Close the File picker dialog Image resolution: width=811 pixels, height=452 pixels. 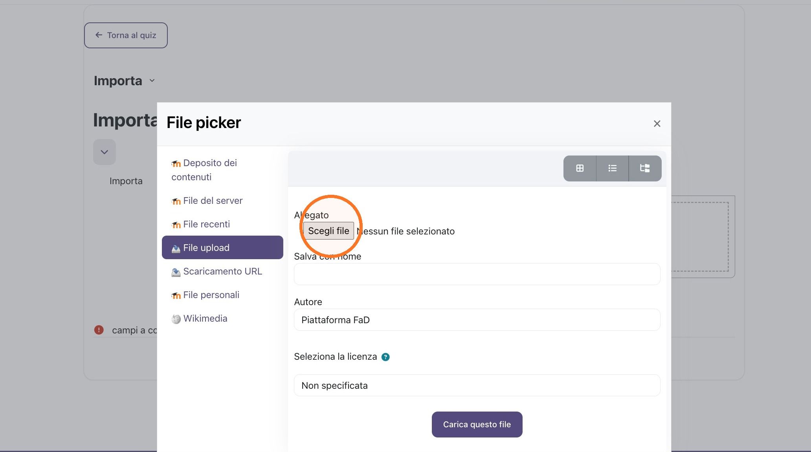pos(657,124)
